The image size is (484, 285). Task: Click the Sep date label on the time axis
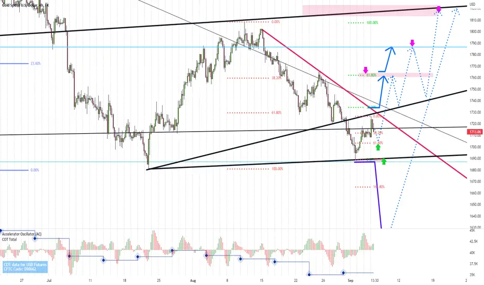[x=351, y=281]
